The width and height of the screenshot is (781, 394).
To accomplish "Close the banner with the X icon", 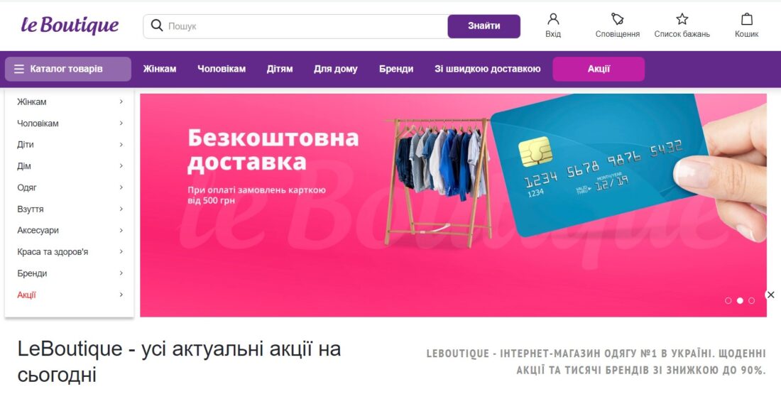I will pyautogui.click(x=770, y=295).
